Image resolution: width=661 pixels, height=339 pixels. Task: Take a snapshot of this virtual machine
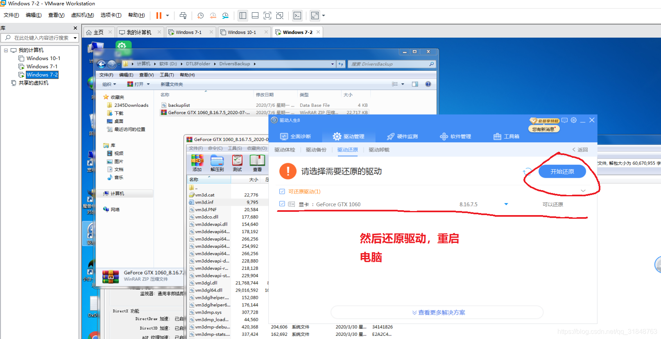200,16
